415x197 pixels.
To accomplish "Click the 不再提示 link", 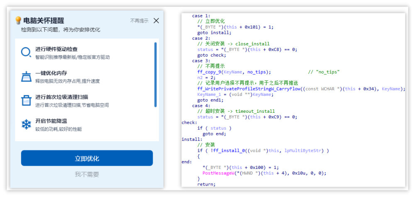I will tap(139, 21).
